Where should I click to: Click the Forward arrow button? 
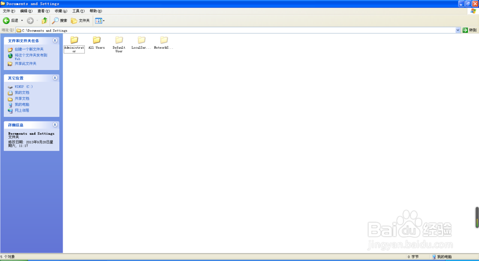point(30,21)
